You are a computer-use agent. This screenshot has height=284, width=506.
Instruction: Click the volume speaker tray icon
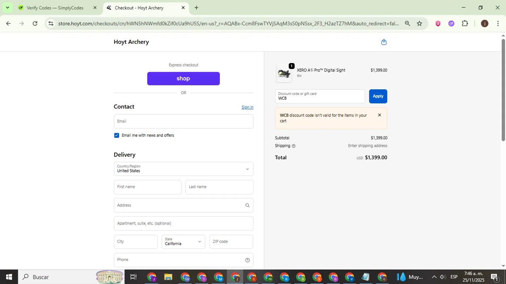tap(443, 277)
